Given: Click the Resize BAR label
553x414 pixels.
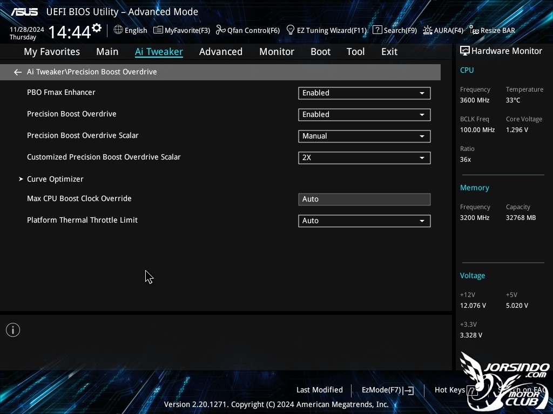Looking at the screenshot, I should (497, 30).
